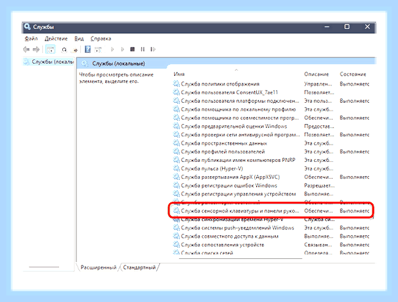398x302 pixels.
Task: Click gear icon in Службы (локальные) header
Action: [85, 64]
